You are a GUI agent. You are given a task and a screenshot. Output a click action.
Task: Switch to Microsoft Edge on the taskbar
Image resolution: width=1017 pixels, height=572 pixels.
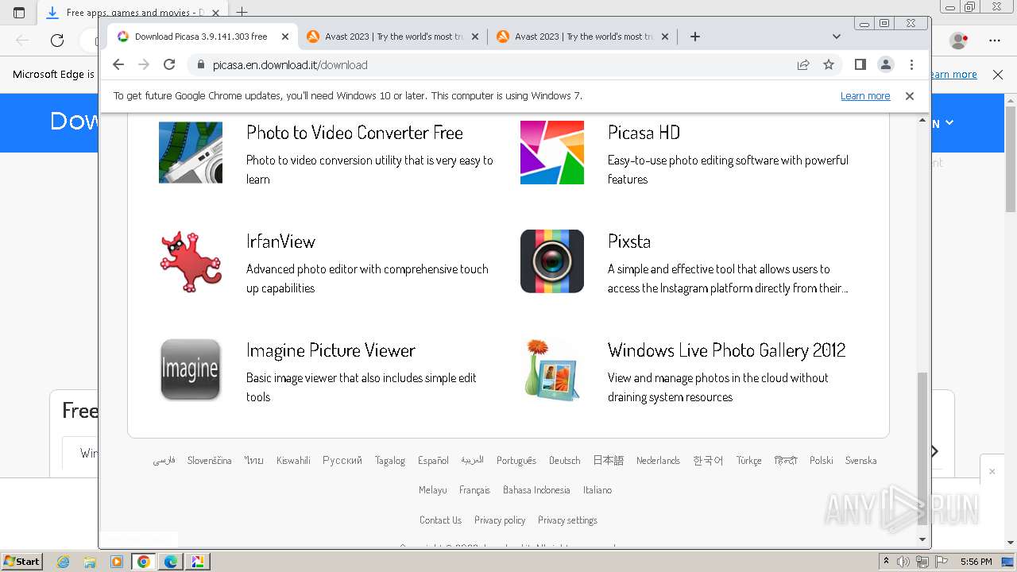[171, 562]
